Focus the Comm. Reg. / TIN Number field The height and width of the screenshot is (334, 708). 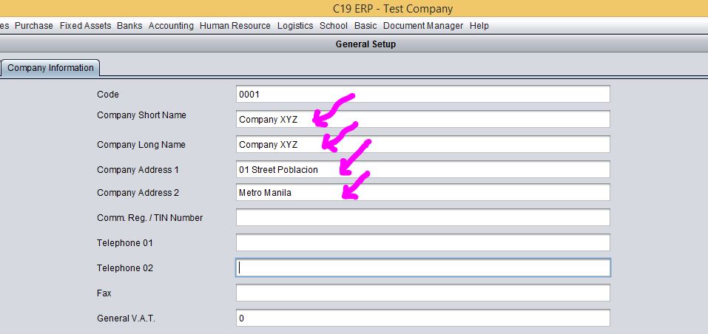click(x=422, y=217)
